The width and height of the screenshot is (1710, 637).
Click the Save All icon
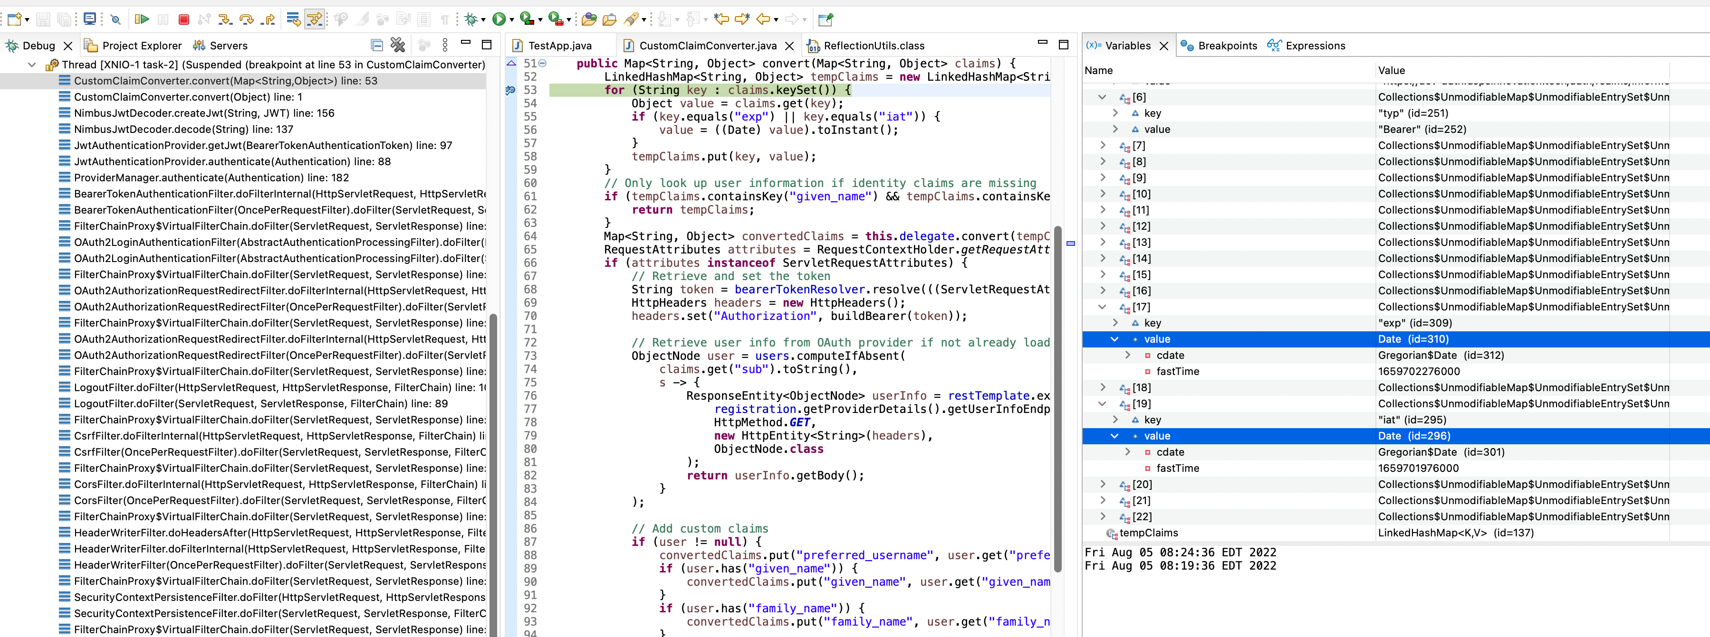(64, 19)
